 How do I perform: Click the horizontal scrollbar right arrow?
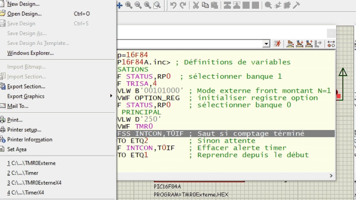click(x=331, y=176)
